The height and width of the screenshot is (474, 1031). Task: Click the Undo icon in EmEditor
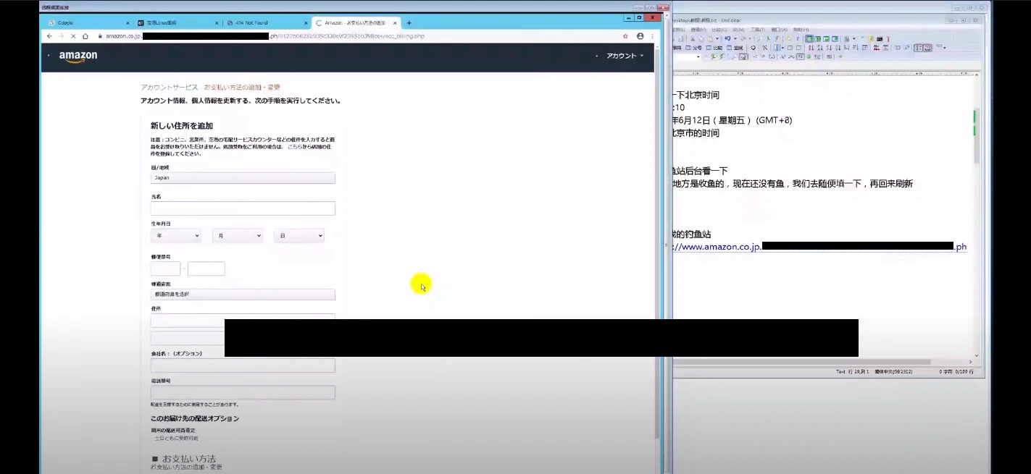click(727, 38)
